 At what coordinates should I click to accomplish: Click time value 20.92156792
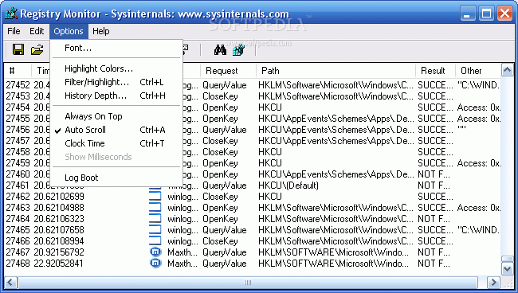(59, 252)
